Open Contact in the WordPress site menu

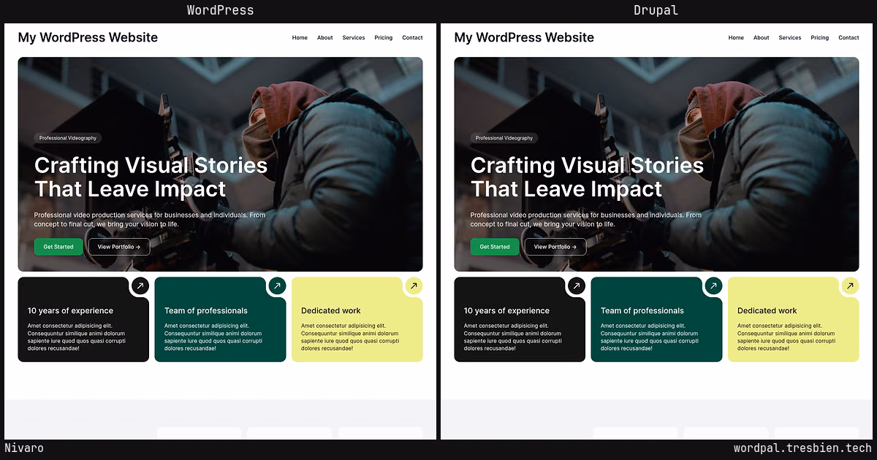(x=412, y=38)
